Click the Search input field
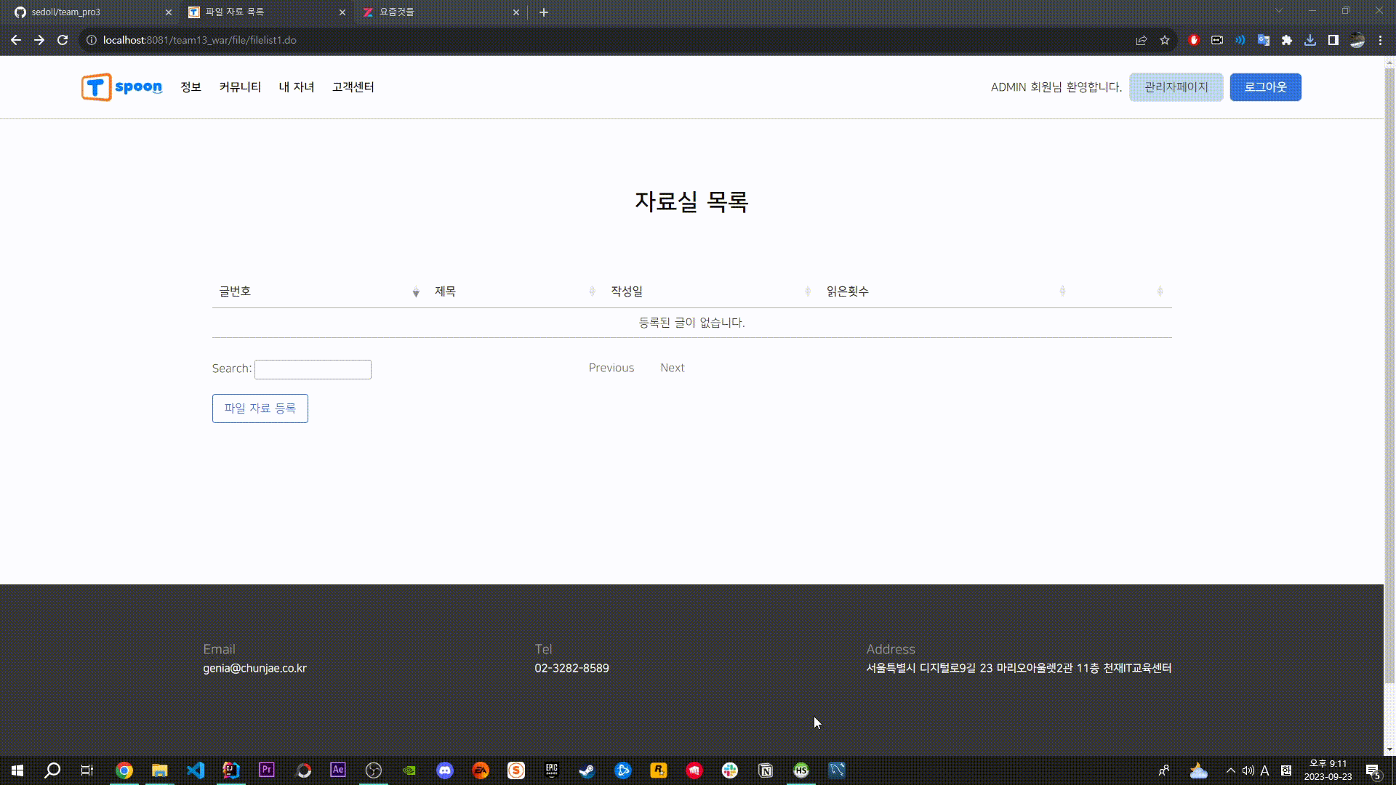The image size is (1396, 785). [313, 369]
